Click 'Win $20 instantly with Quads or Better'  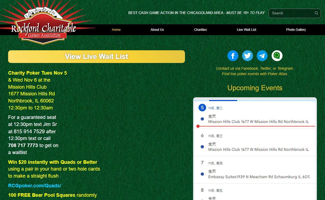coord(53,162)
